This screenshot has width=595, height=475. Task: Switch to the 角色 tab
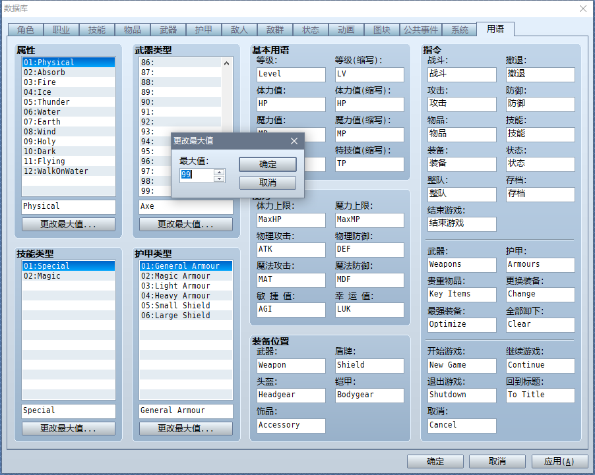tap(26, 30)
